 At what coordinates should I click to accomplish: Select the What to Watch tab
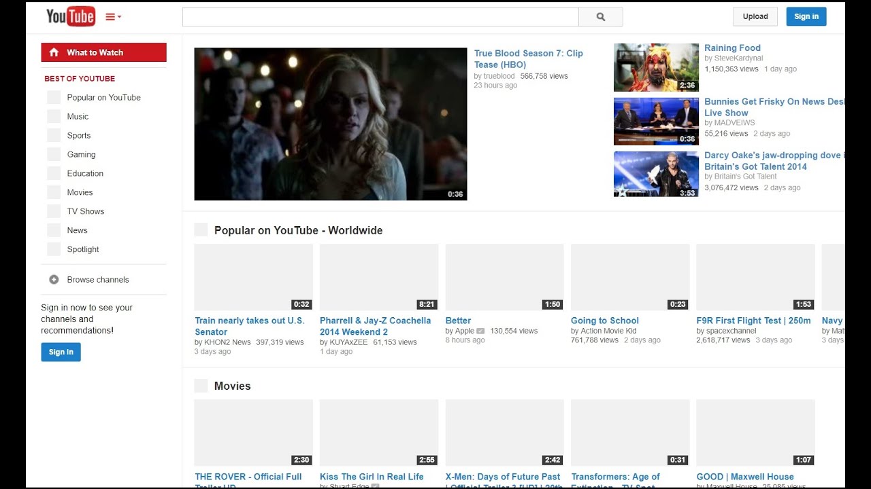pos(103,52)
